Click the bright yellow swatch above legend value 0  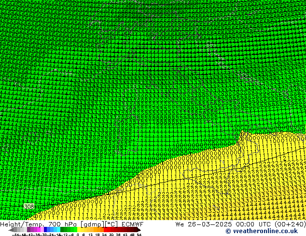(x=79, y=230)
